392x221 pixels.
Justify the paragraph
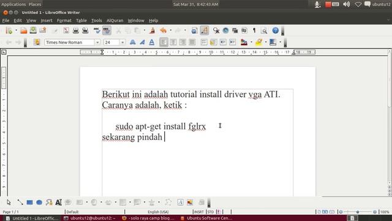point(192,42)
